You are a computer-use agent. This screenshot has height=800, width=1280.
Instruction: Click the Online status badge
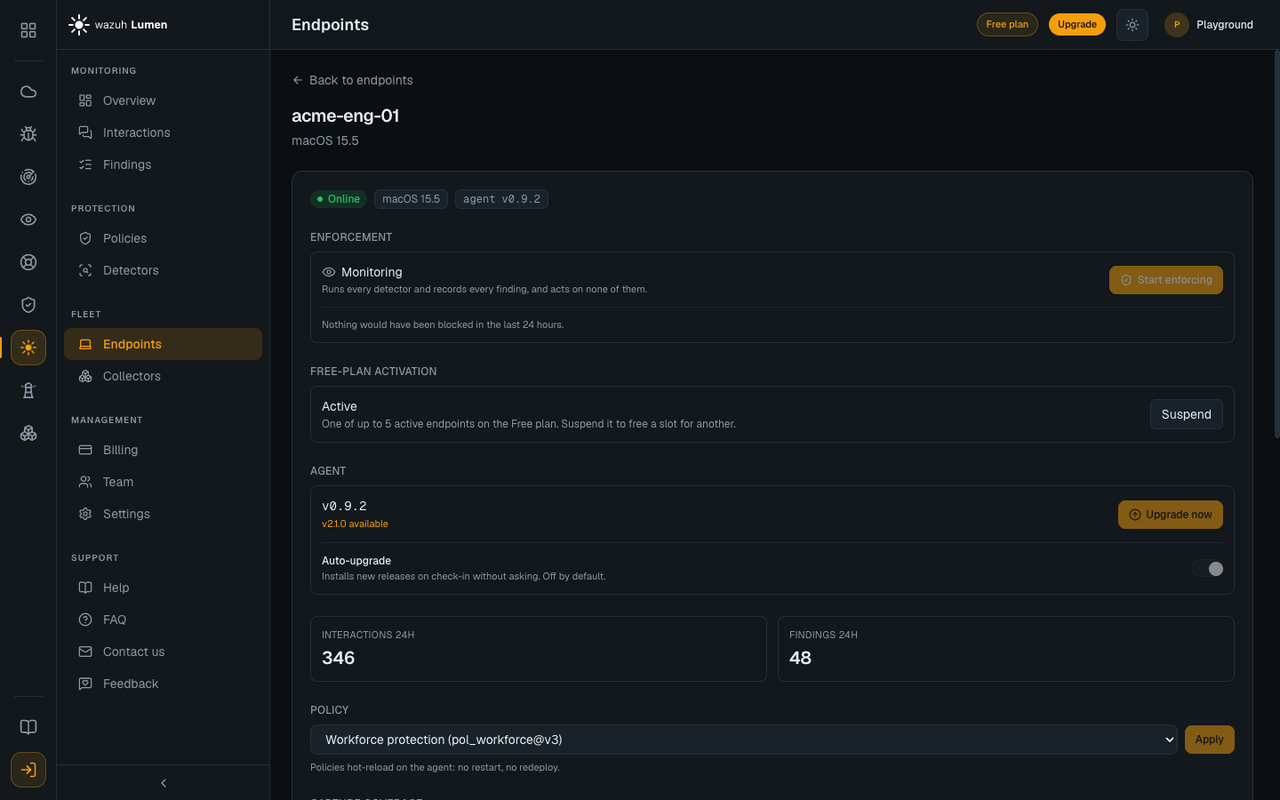point(339,199)
